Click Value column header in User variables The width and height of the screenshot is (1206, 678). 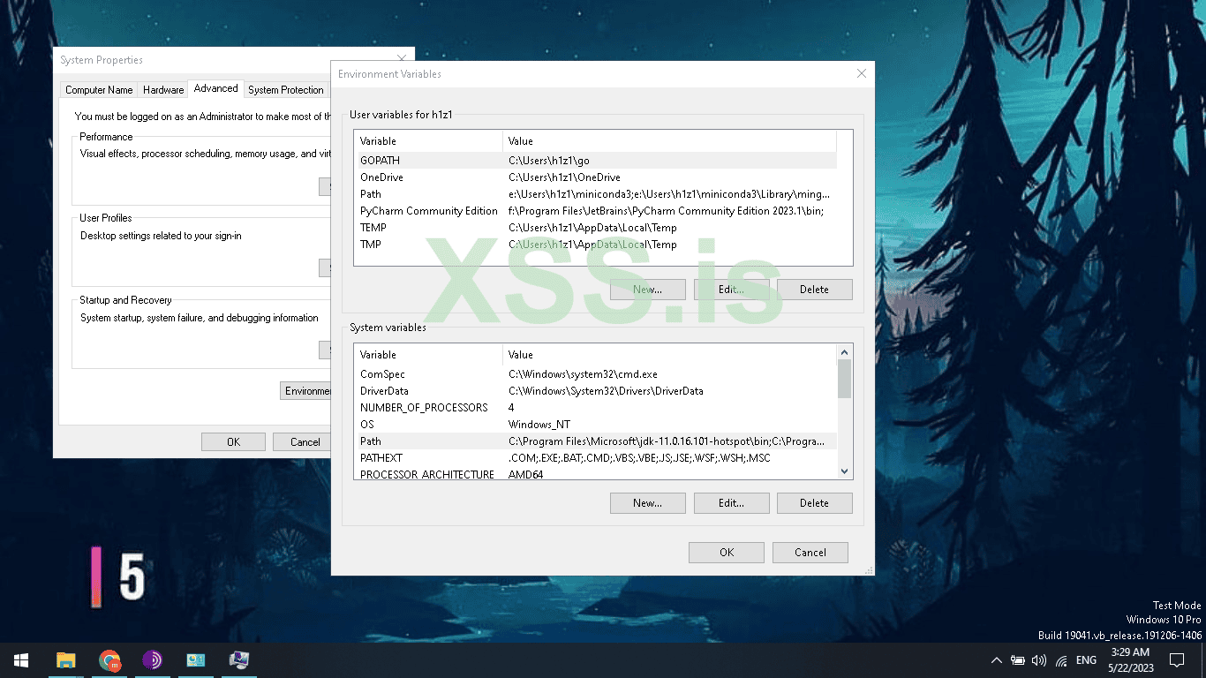coord(669,141)
